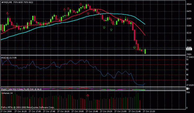Select the red up arrow under the 19:40 peak
Viewport: 194px width, 113px height.
point(88,13)
